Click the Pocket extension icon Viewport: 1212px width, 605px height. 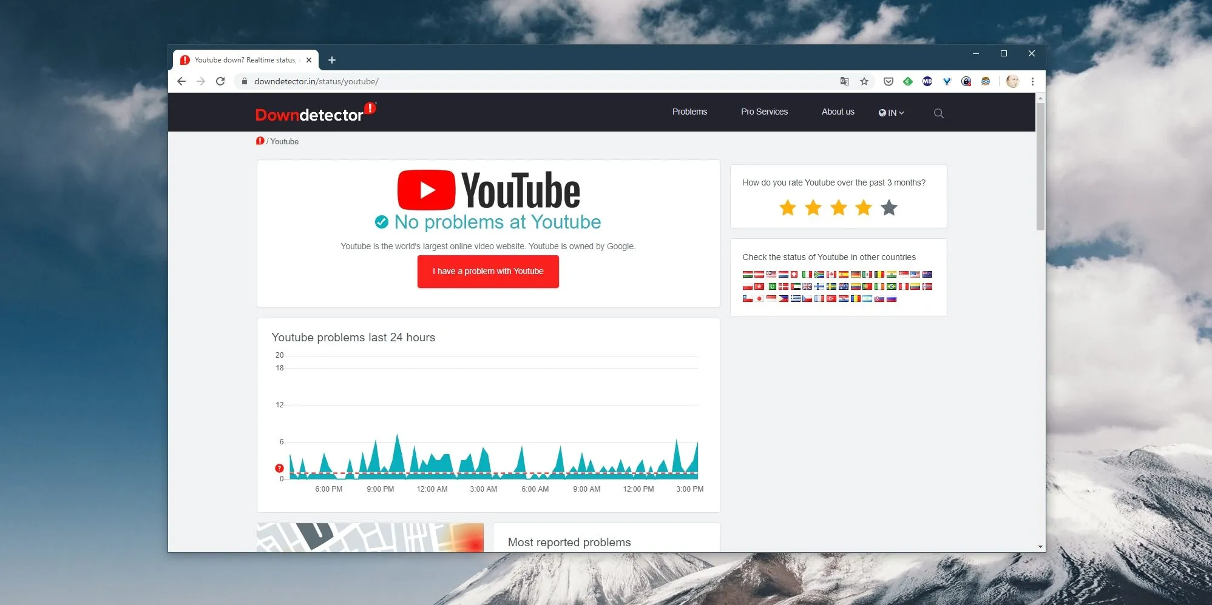point(889,81)
